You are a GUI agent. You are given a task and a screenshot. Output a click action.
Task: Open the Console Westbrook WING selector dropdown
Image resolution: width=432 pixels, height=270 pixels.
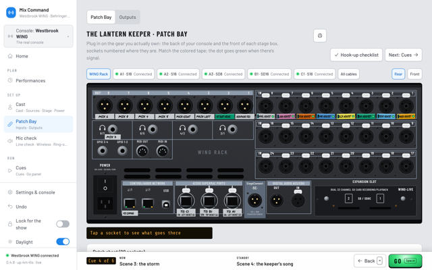(38, 36)
